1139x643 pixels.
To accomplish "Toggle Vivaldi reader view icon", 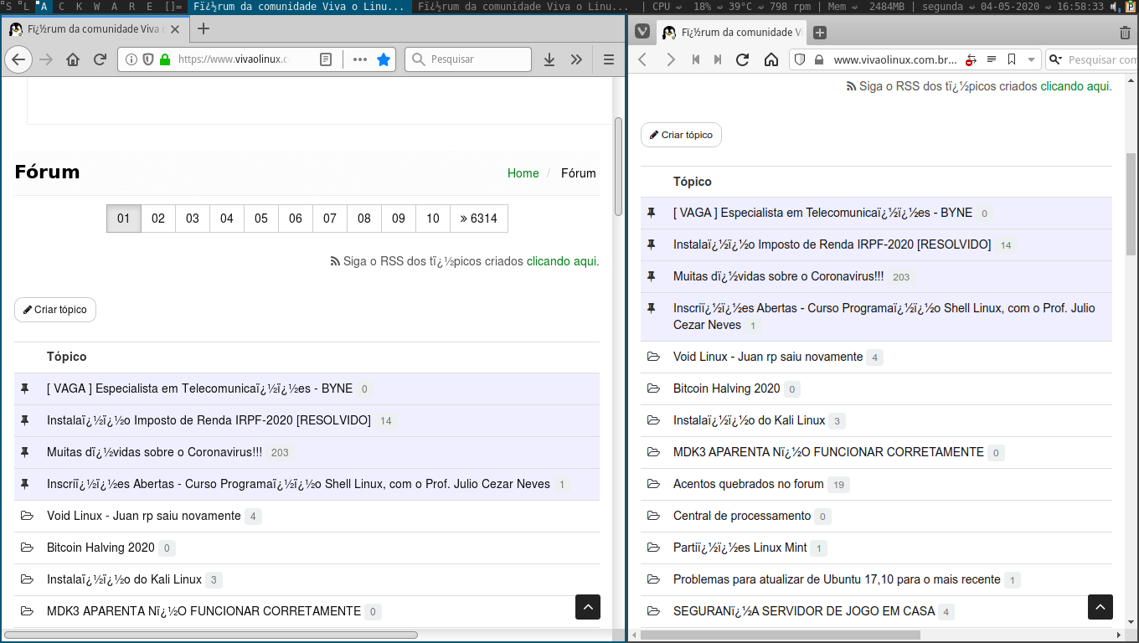I will coord(992,59).
